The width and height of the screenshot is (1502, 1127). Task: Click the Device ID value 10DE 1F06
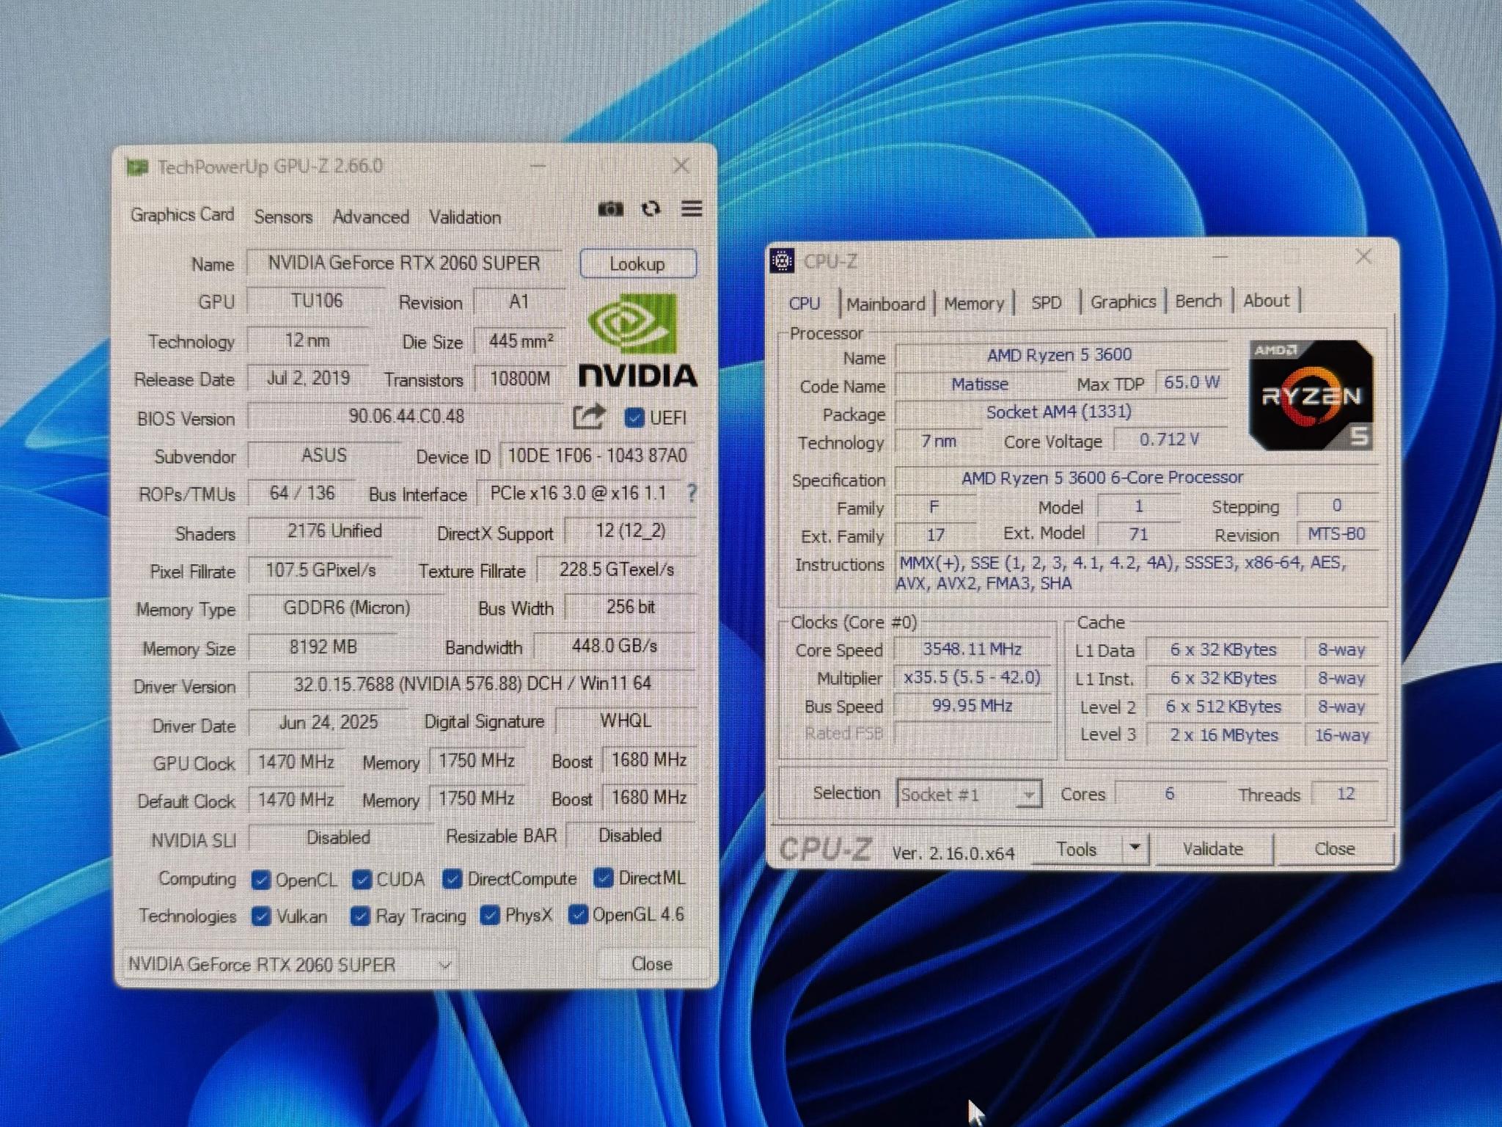[597, 456]
